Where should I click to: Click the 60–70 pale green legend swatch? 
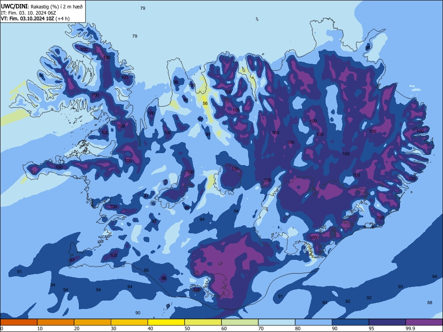(240, 322)
